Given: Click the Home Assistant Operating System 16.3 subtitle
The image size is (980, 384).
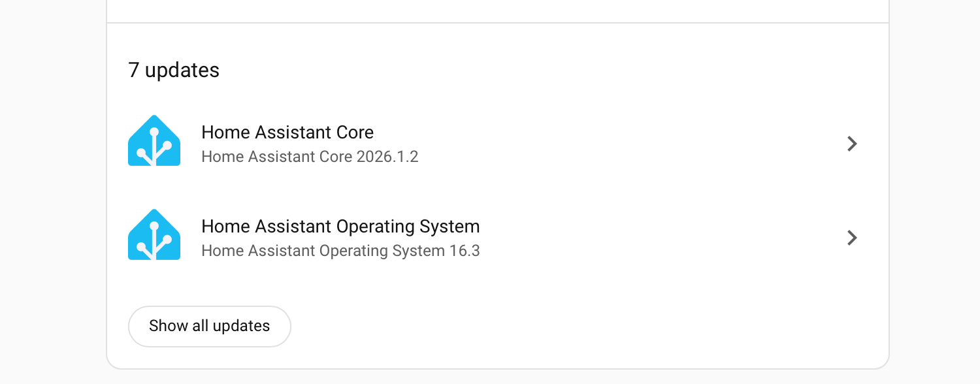Looking at the screenshot, I should point(340,251).
